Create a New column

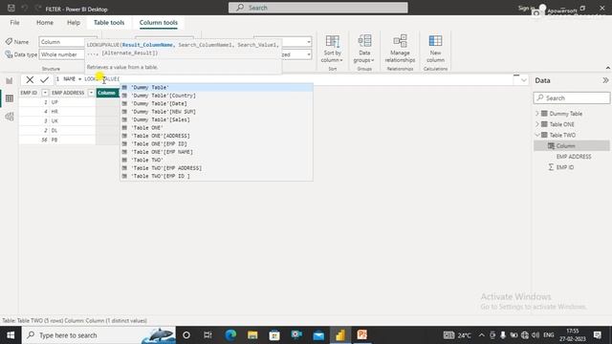tap(435, 49)
